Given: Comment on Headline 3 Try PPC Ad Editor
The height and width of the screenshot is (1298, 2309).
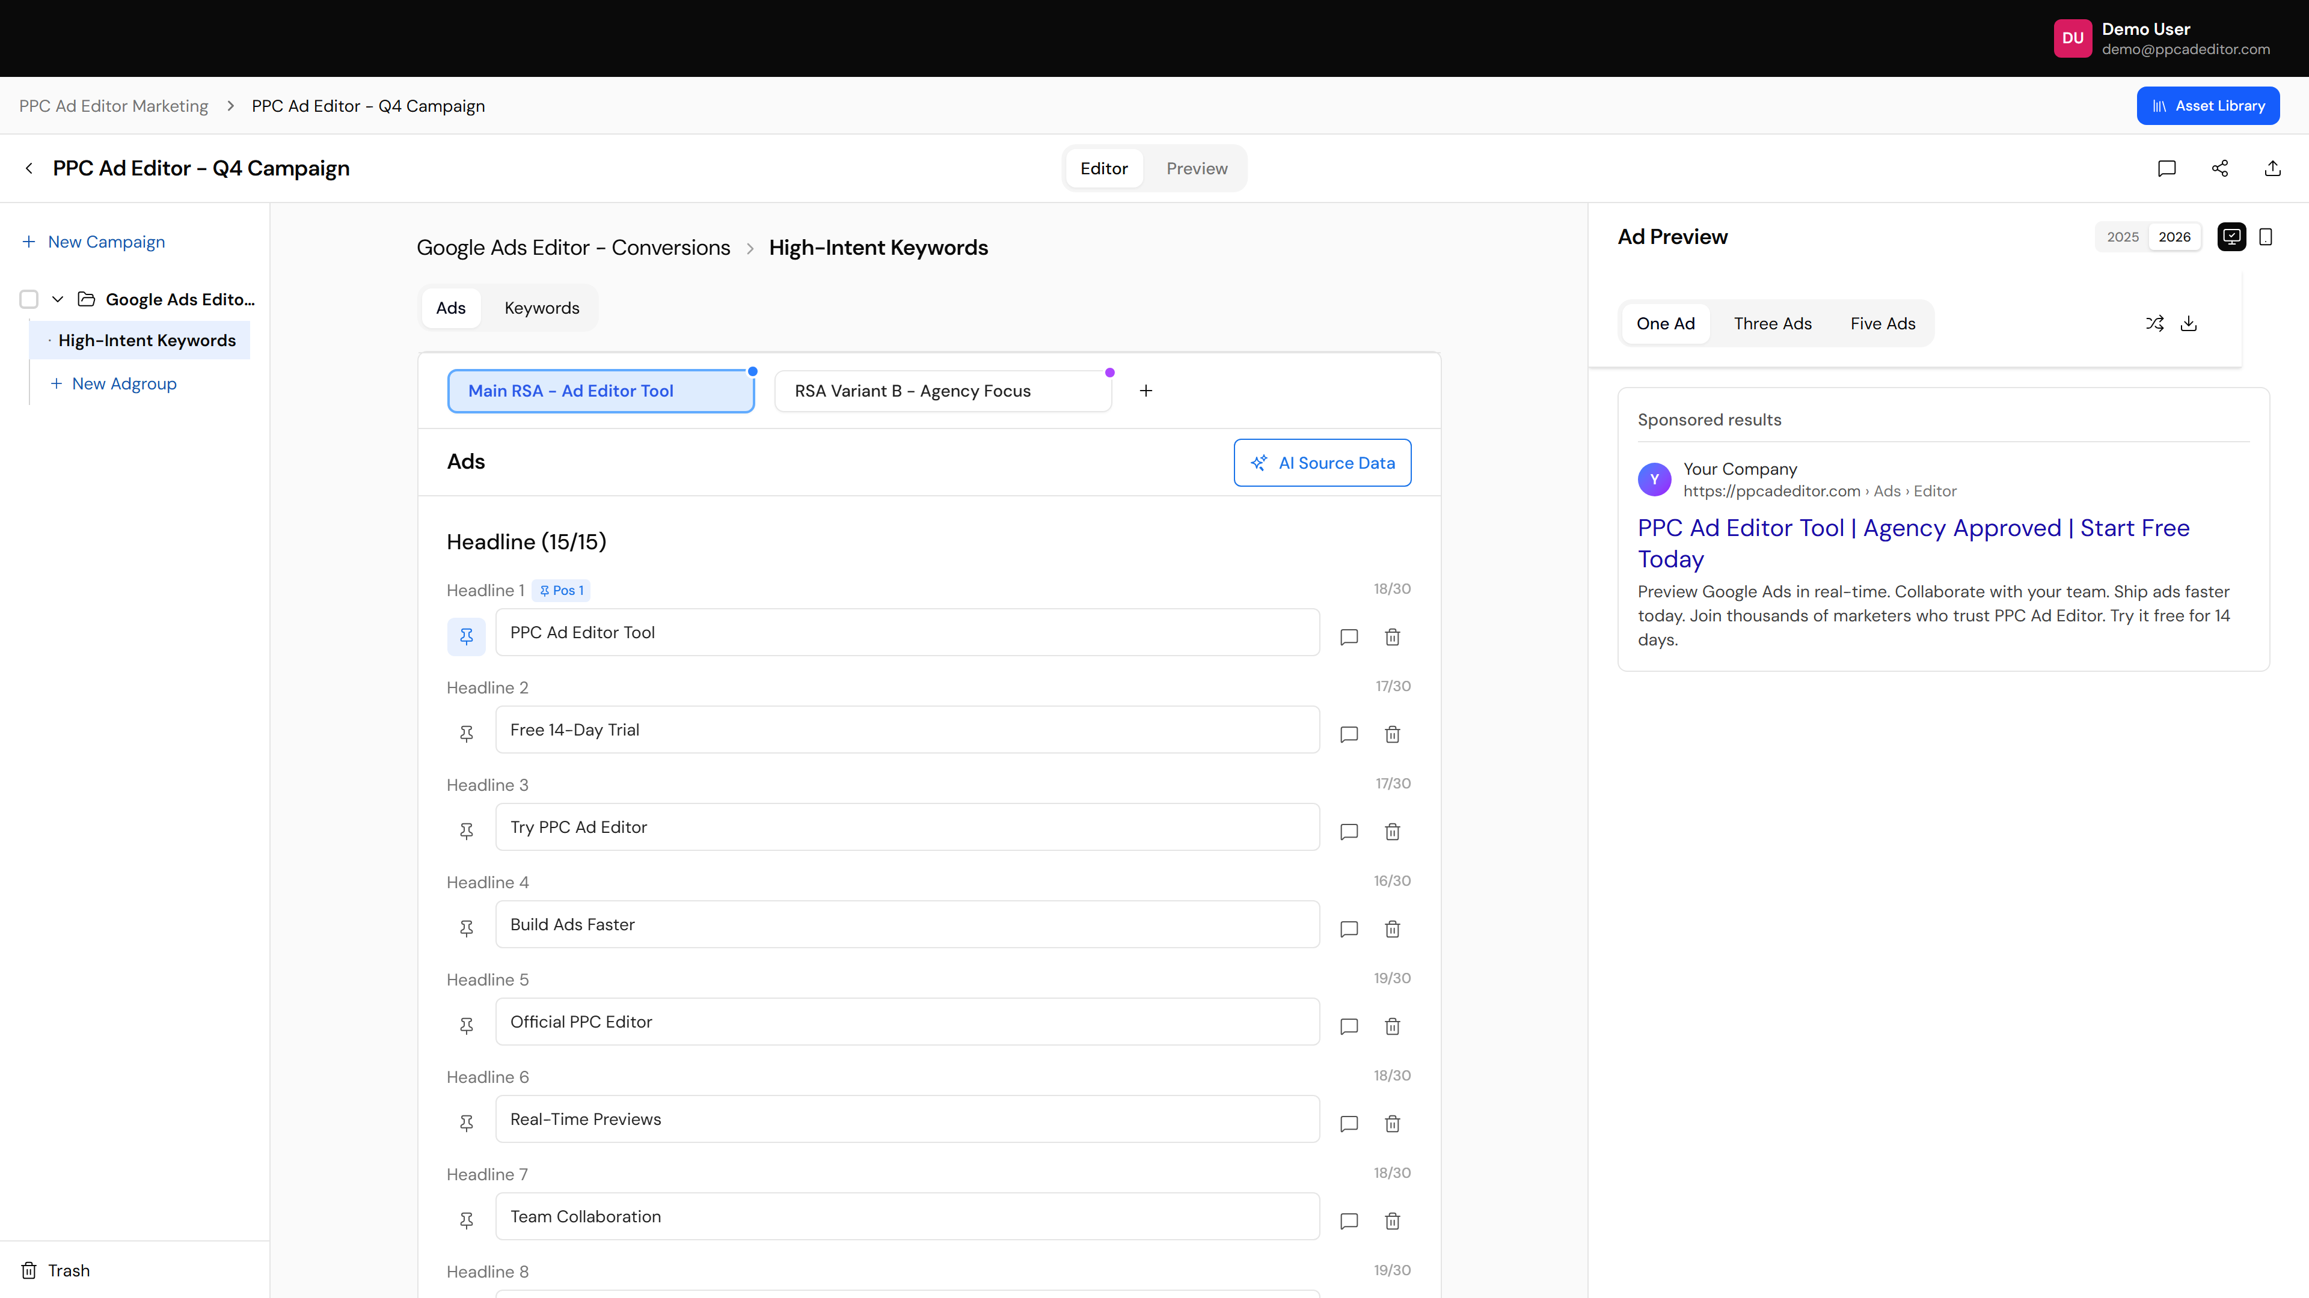Looking at the screenshot, I should 1349,832.
